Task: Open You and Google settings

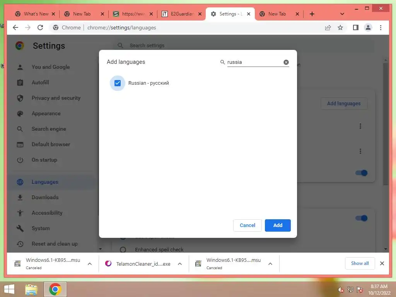Action: [x=51, y=67]
